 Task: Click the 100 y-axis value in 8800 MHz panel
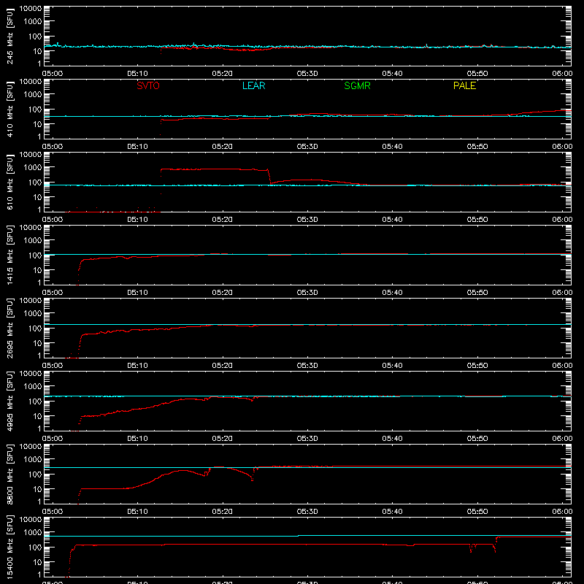click(35, 474)
